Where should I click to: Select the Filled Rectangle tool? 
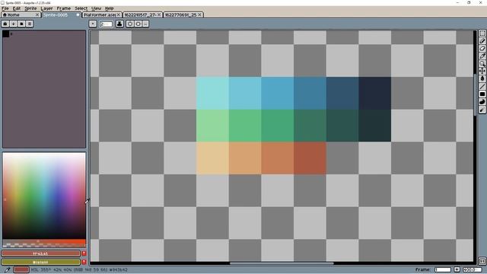[x=482, y=94]
